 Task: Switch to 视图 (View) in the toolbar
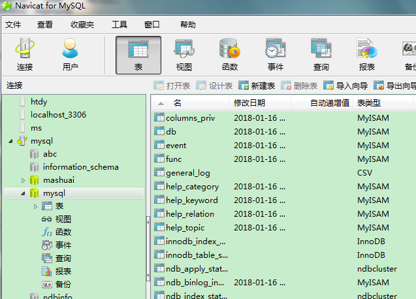click(184, 55)
